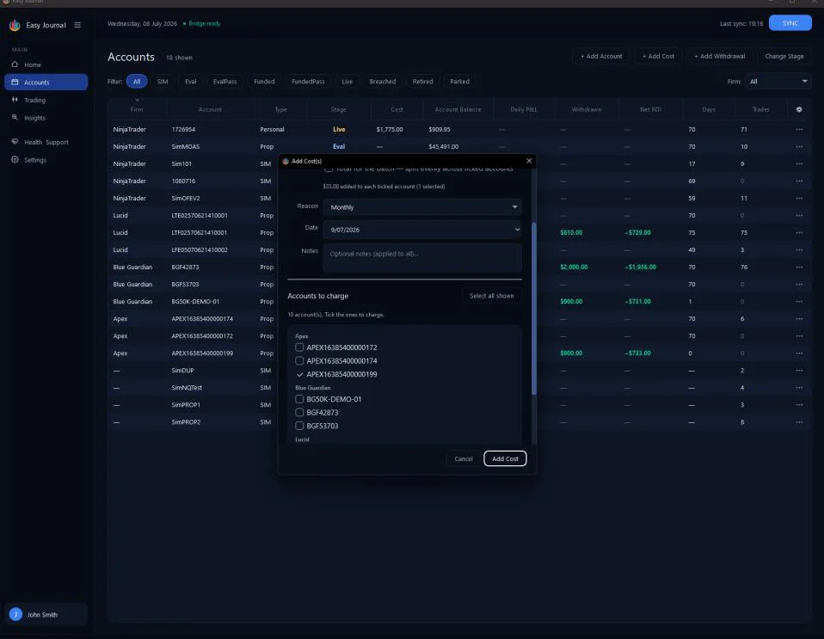Confirm with the Add Cost dialog button
Screen dimensions: 824x639
point(505,458)
